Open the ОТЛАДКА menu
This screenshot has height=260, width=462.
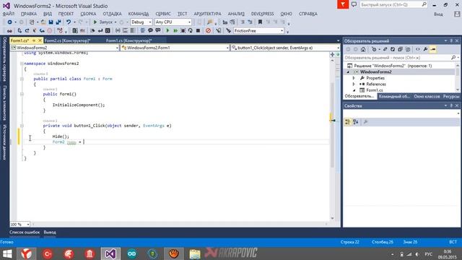point(113,14)
